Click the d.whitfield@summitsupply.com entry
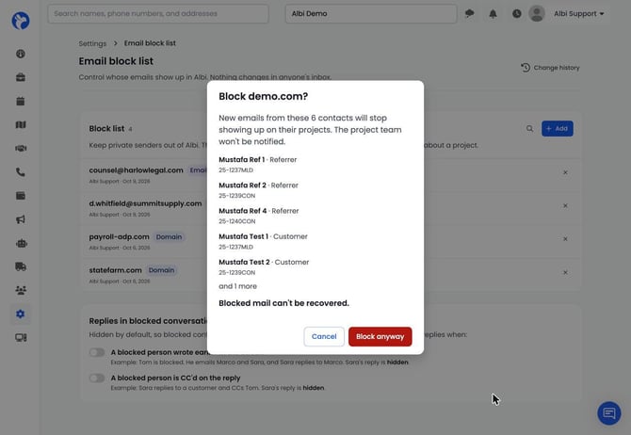Viewport: 631px width, 435px height. click(x=145, y=203)
